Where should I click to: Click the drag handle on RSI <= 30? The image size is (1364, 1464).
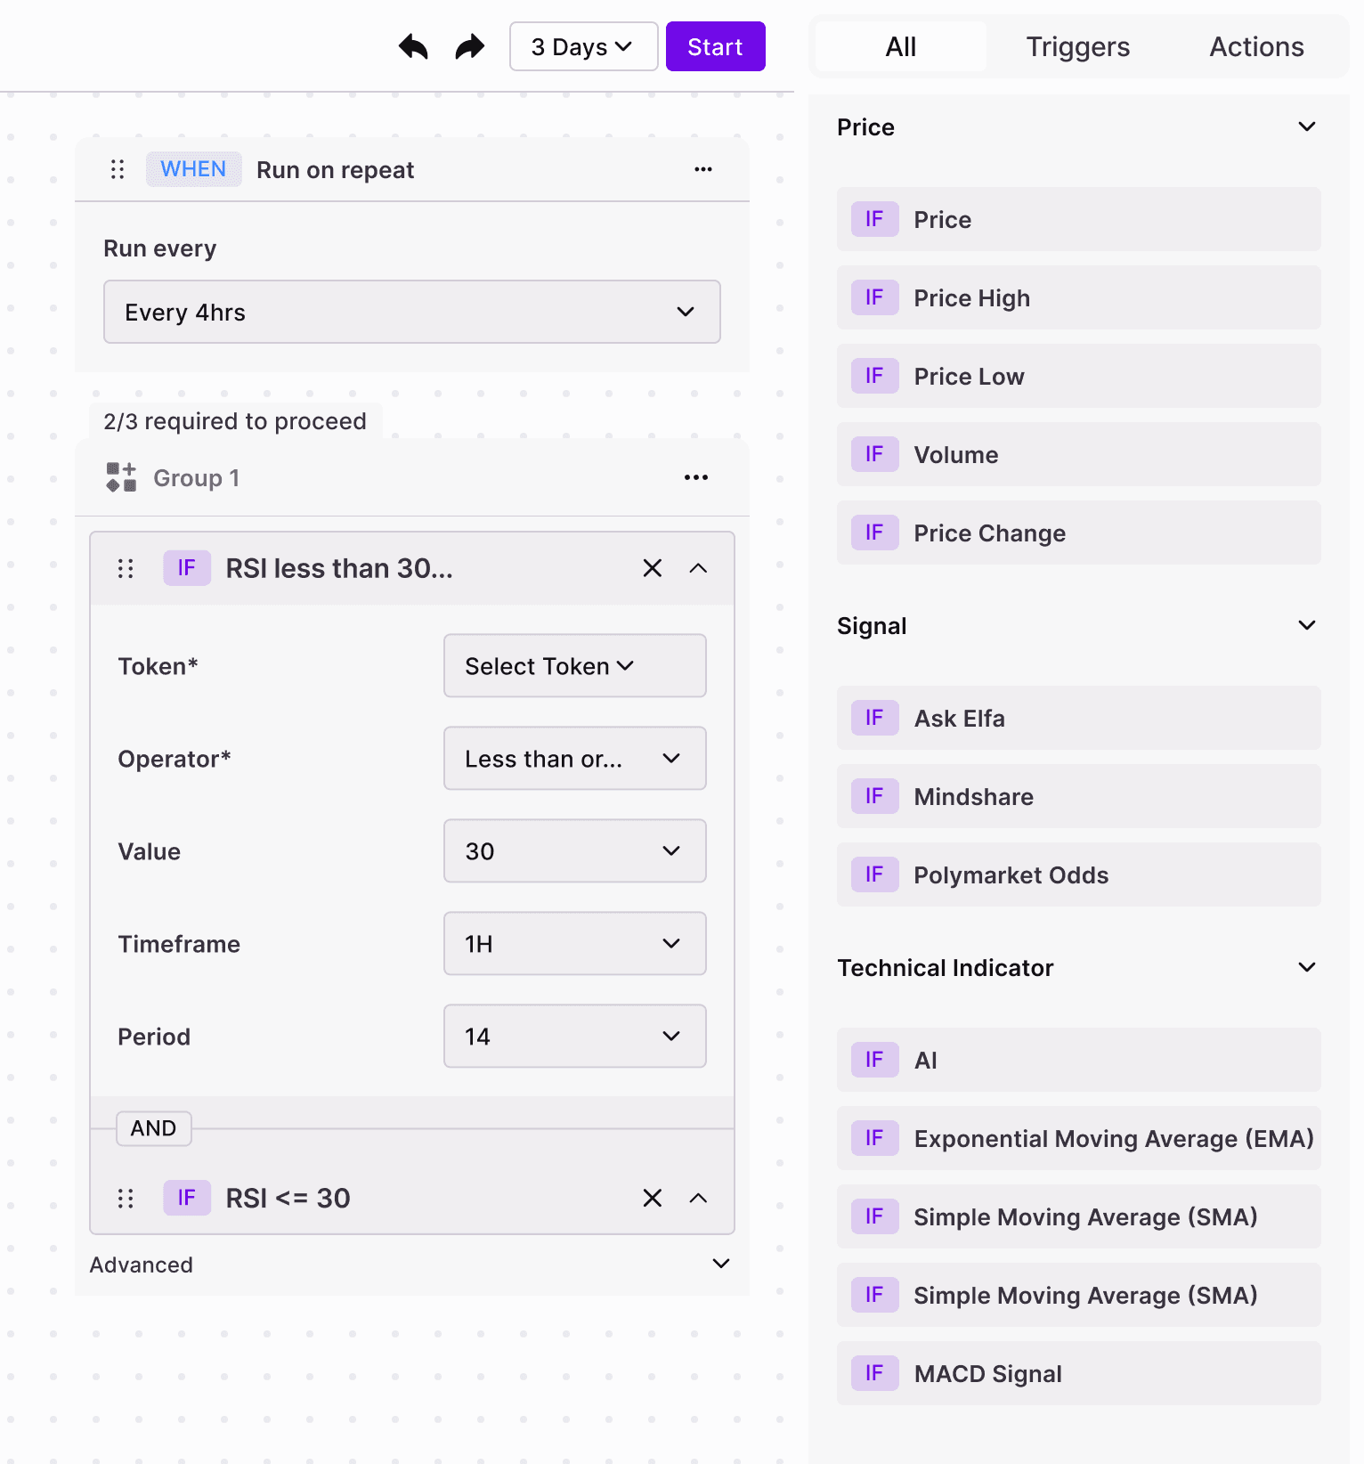point(126,1198)
